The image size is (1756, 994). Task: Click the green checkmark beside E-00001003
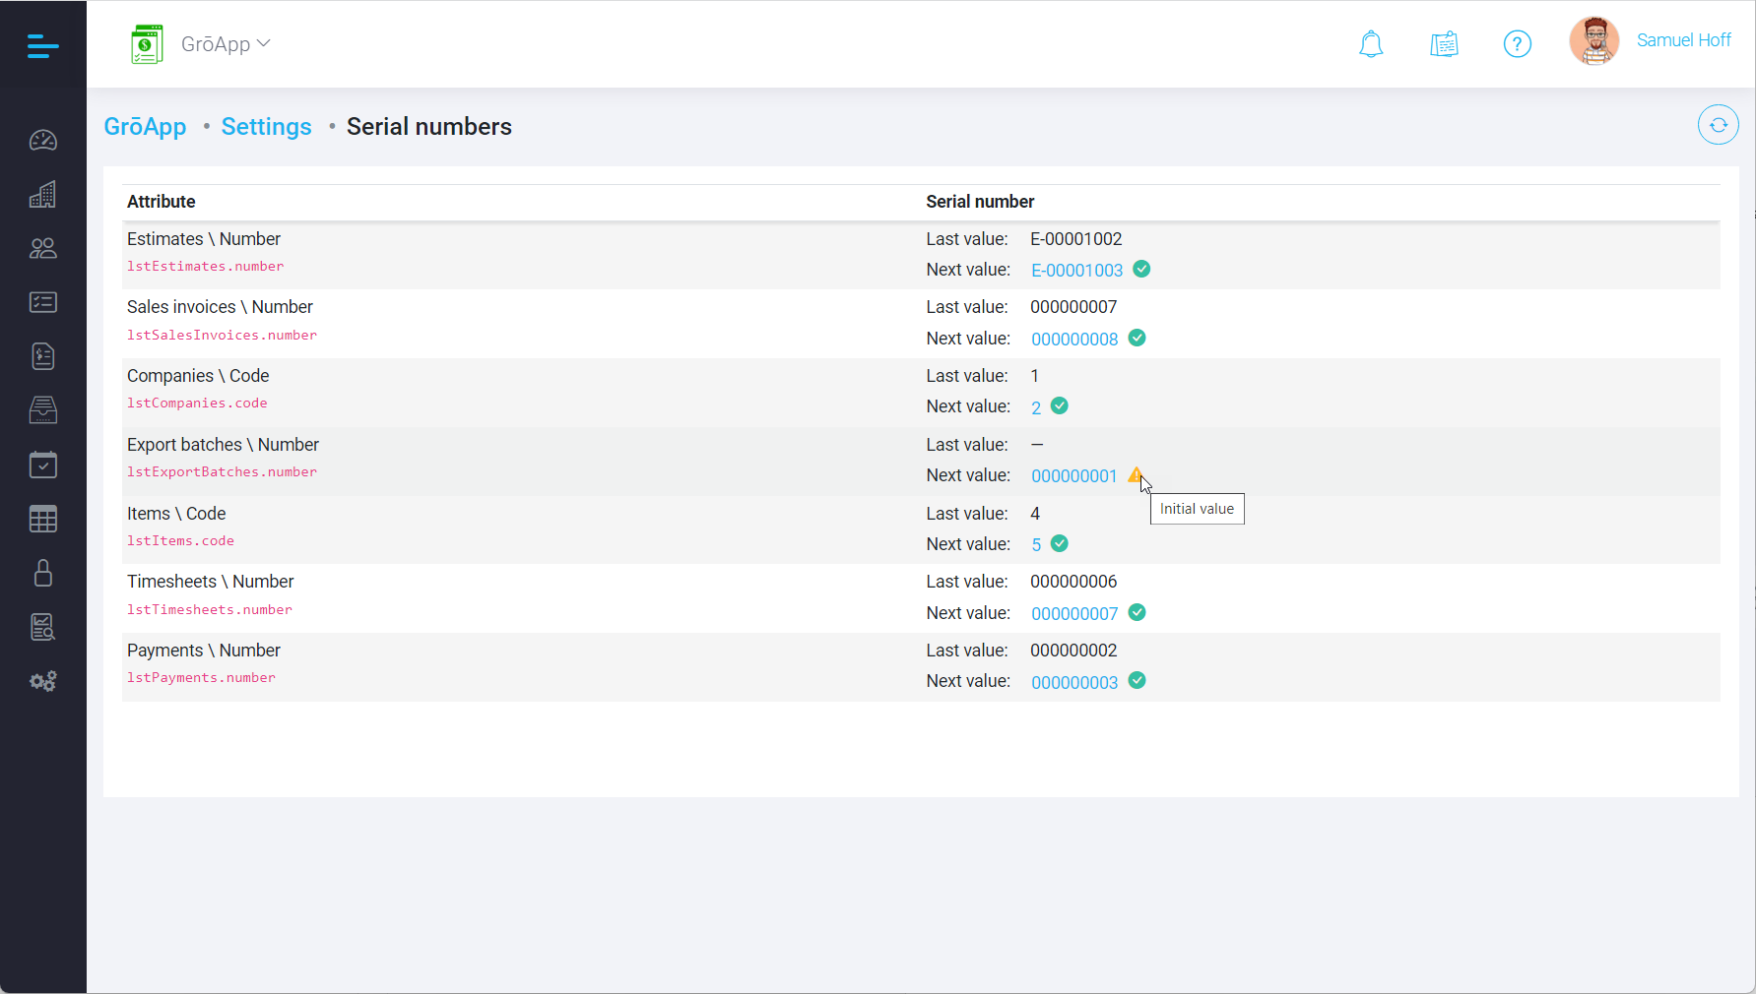tap(1141, 269)
